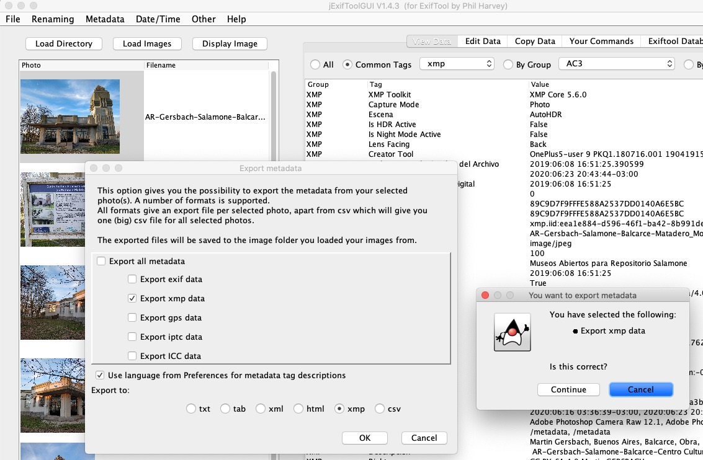This screenshot has height=460, width=703.
Task: Switch to the Copy Data tab
Action: click(534, 41)
